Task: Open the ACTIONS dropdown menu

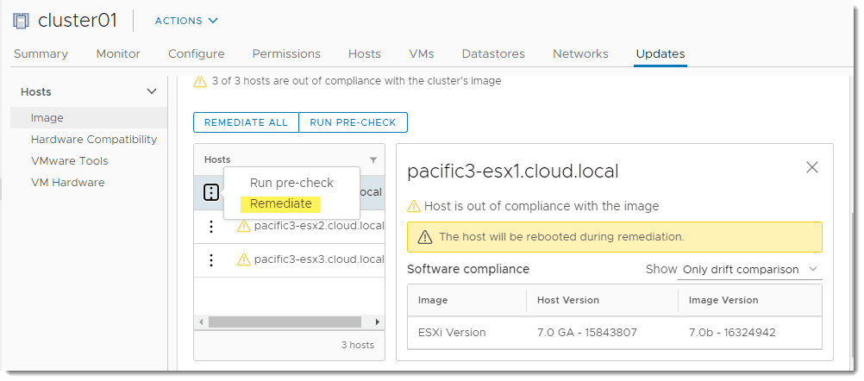Action: [186, 21]
